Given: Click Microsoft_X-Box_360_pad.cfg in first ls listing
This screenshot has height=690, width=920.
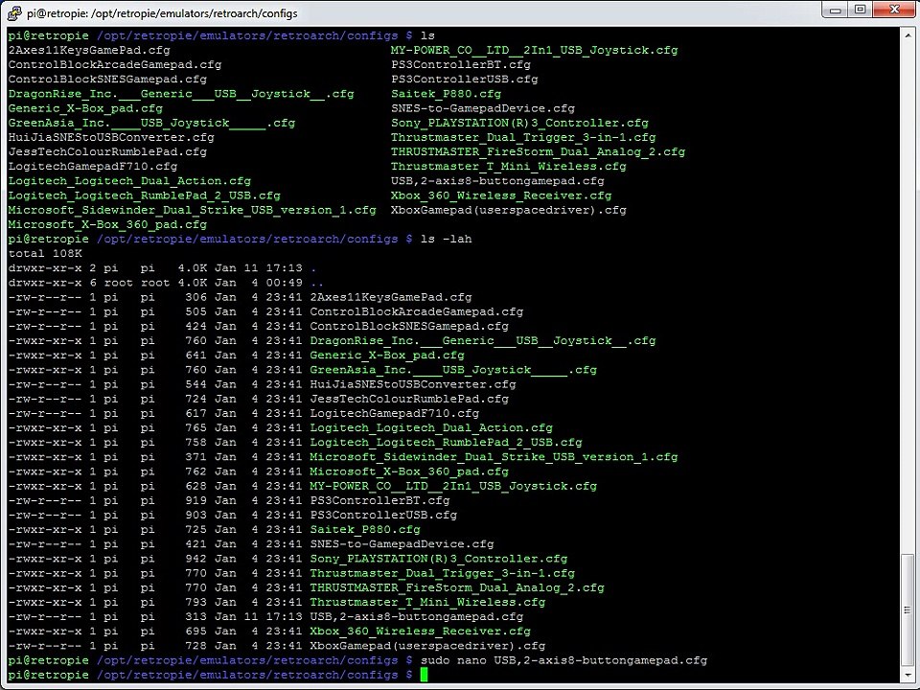Looking at the screenshot, I should (x=107, y=224).
